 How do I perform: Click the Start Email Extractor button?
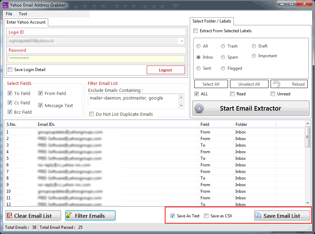pyautogui.click(x=251, y=109)
